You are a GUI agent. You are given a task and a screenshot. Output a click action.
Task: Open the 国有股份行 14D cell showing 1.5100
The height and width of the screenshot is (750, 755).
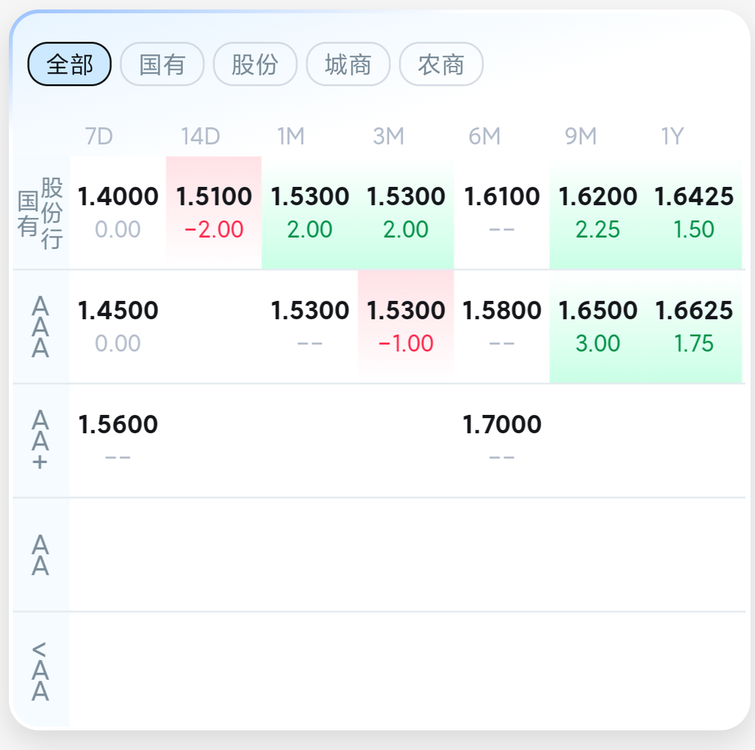[x=214, y=213]
